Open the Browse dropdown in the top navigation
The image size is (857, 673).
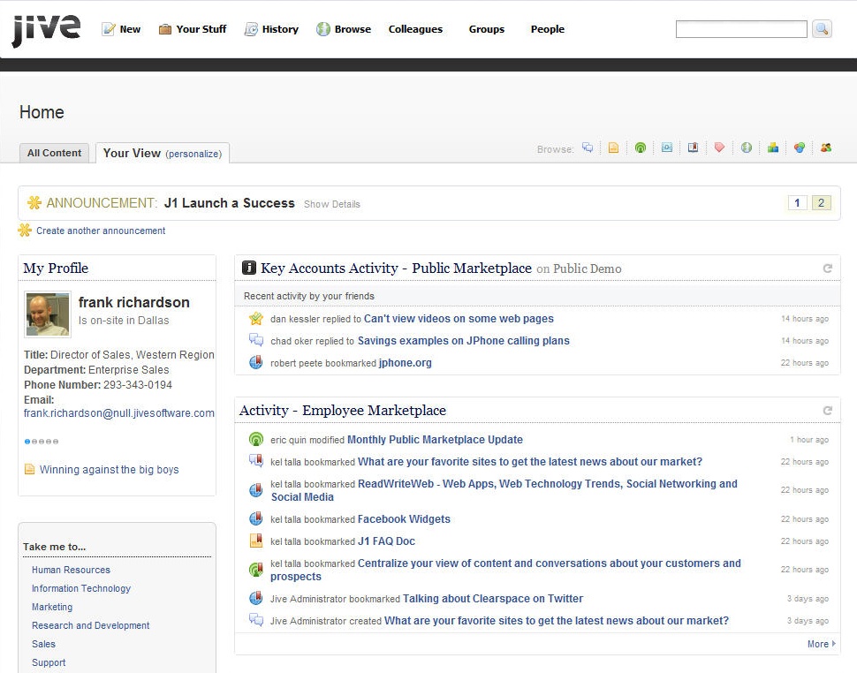(344, 29)
